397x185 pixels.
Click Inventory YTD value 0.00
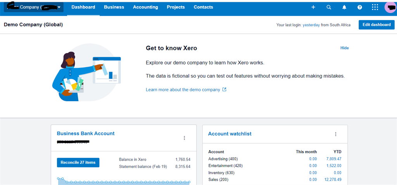(337, 173)
